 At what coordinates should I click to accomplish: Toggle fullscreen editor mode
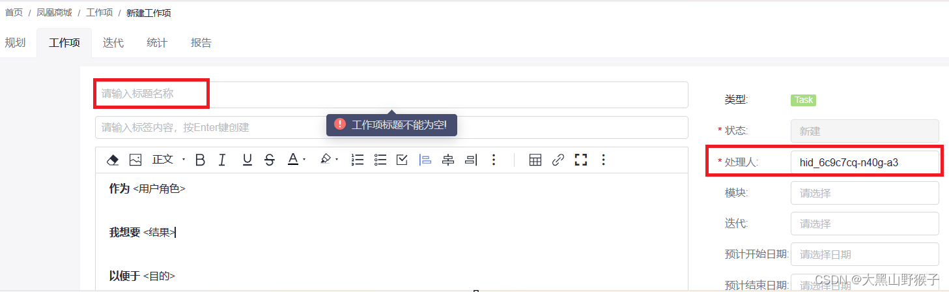pos(581,160)
